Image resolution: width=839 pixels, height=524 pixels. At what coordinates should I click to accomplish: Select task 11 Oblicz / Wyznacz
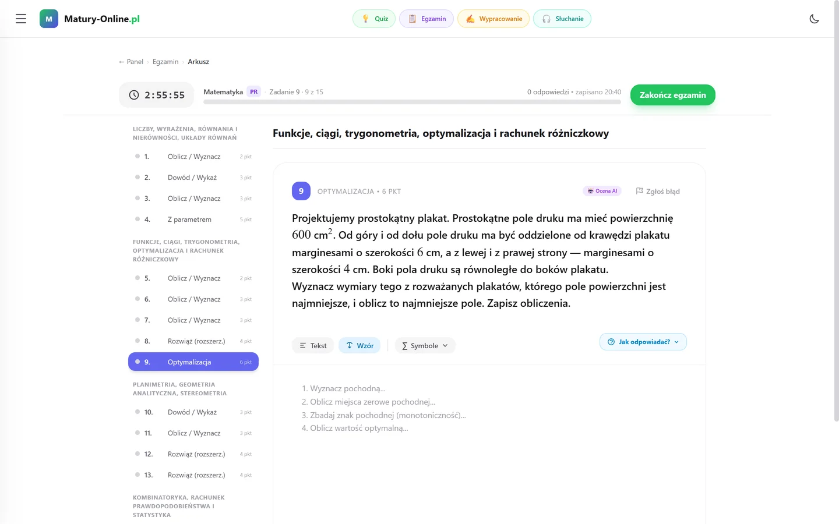(193, 433)
